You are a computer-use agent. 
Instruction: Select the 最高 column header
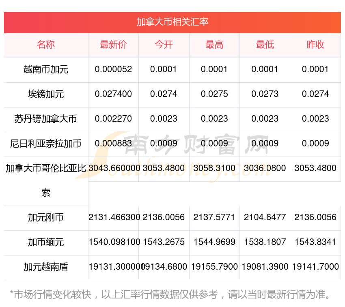[214, 45]
